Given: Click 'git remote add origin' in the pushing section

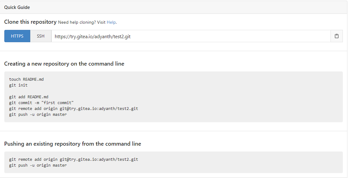Looking at the screenshot, I should 73,160.
